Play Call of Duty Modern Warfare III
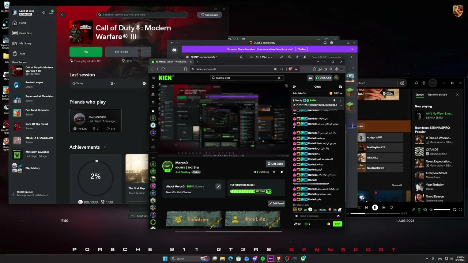 point(86,52)
